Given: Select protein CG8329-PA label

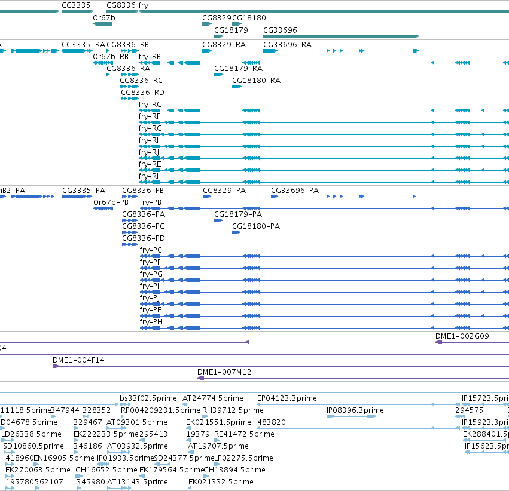Looking at the screenshot, I should pyautogui.click(x=224, y=190).
